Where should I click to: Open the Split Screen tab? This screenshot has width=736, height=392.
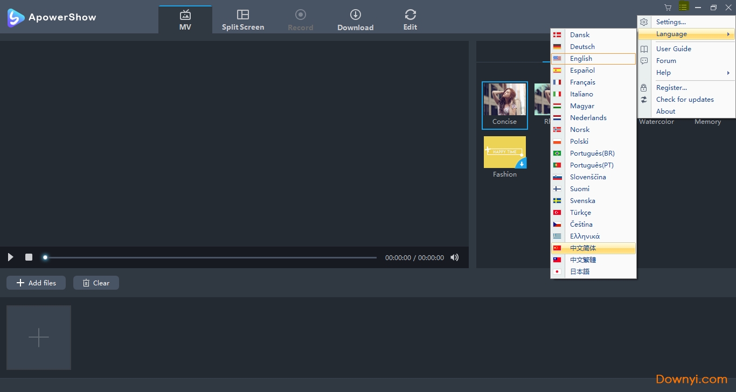[243, 19]
